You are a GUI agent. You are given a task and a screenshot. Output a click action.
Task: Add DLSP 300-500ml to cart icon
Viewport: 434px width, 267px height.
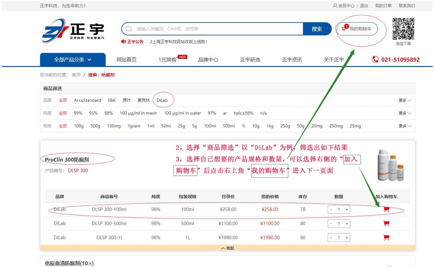click(386, 223)
